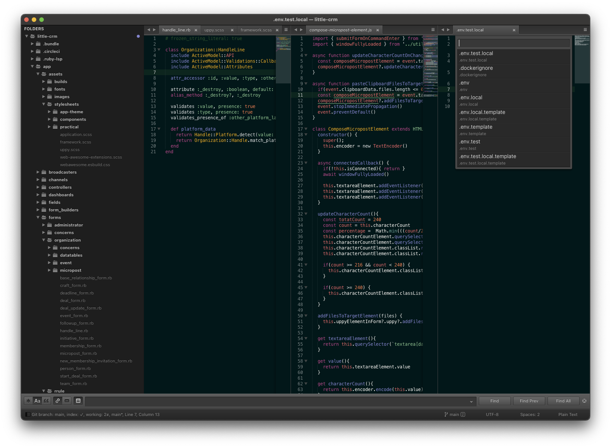Collapse the stylesheets folder
Screen dimensions: 611x448
[44, 104]
